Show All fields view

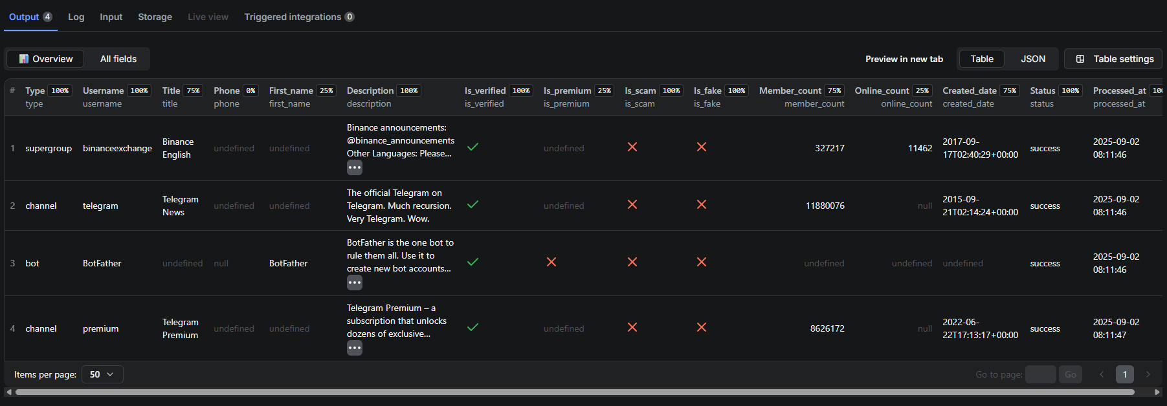pyautogui.click(x=118, y=59)
